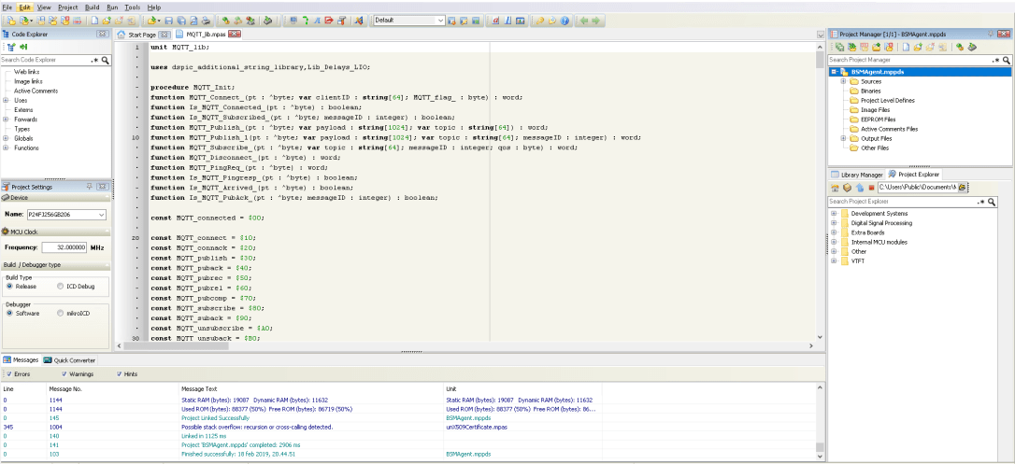Click the browse-folder icon beside the path field

click(963, 188)
